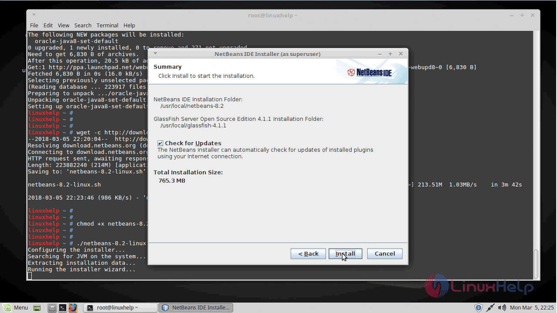Image resolution: width=557 pixels, height=313 pixels.
Task: Open the update manager shield tray icon
Action: tap(478, 308)
